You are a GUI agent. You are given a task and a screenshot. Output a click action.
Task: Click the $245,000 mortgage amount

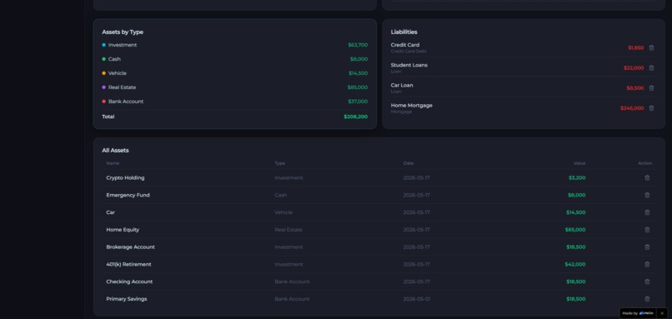tap(632, 108)
